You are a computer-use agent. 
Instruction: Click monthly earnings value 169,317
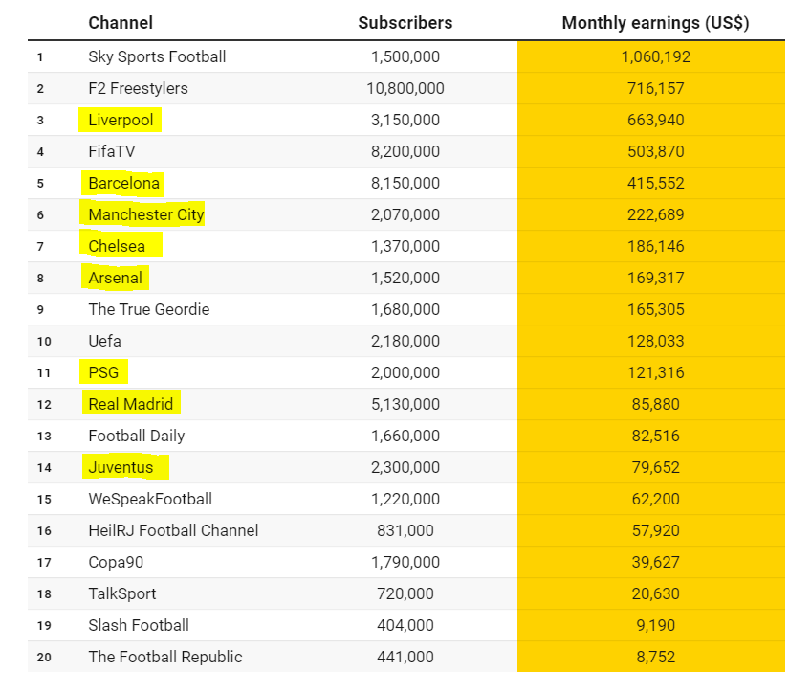(x=655, y=278)
